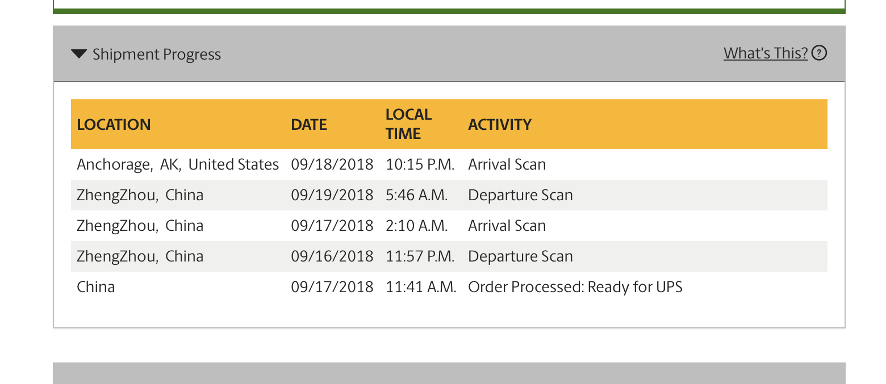
Task: Select the LOCATION column header
Action: coord(114,125)
